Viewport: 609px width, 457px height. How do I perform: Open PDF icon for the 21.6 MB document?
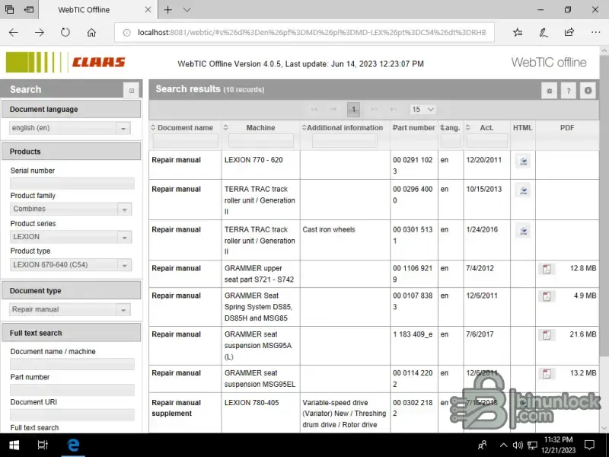547,335
